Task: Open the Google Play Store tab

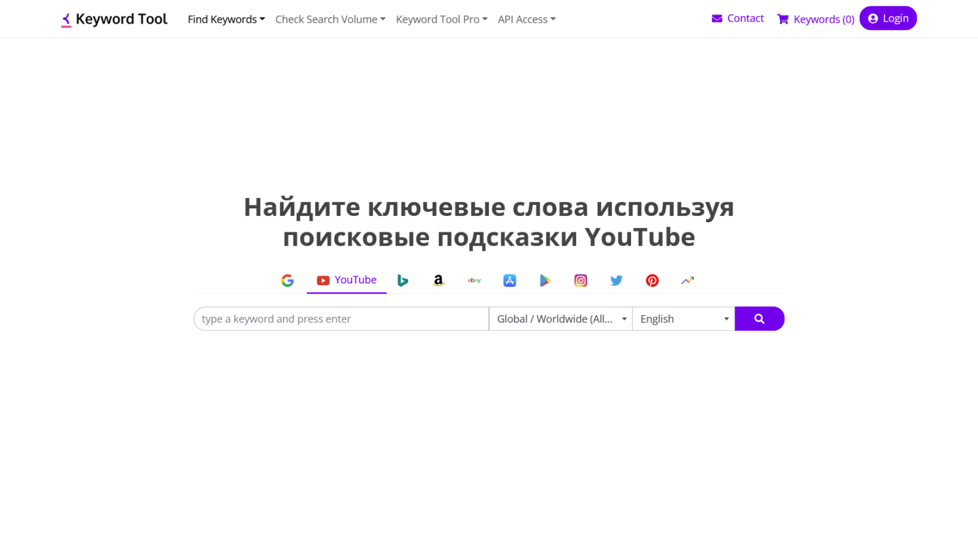Action: click(x=545, y=280)
